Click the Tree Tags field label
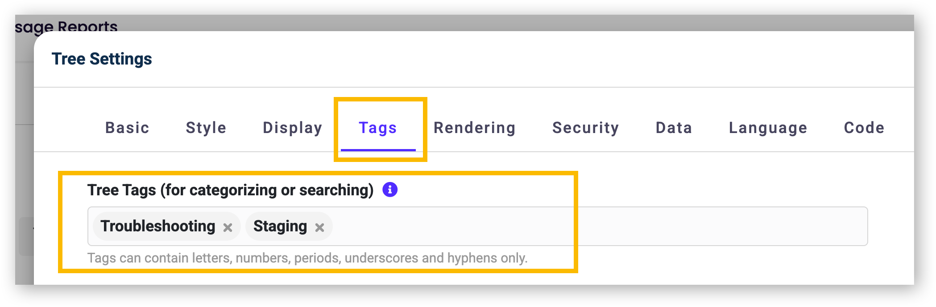This screenshot has height=307, width=936. point(231,190)
